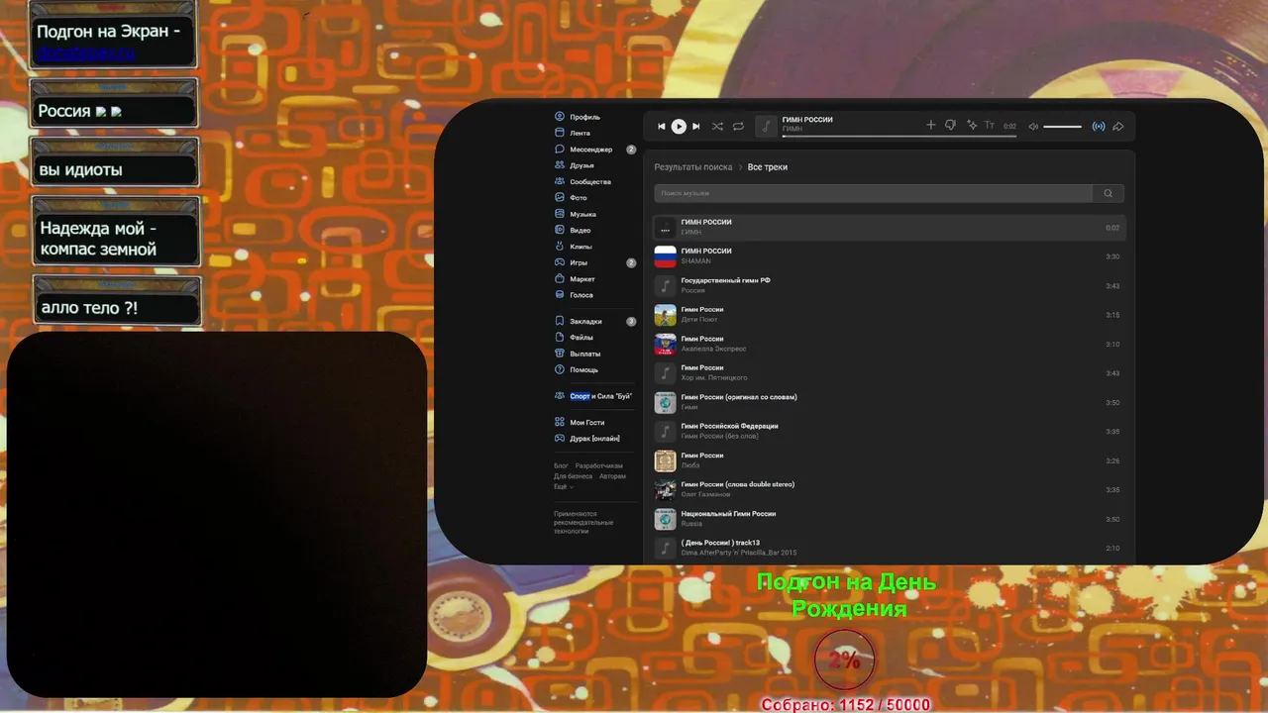Go back to Результаты поиска breadcrumb
Image resolution: width=1268 pixels, height=713 pixels.
point(692,167)
